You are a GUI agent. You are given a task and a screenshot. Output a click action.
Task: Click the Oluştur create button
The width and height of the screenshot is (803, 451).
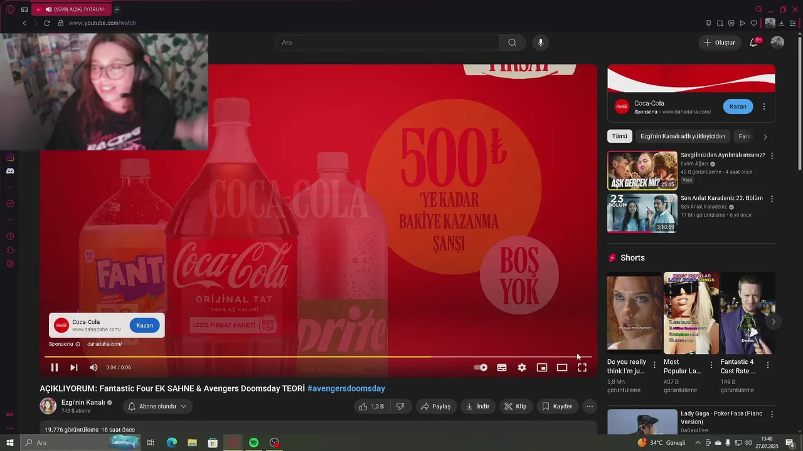[719, 43]
